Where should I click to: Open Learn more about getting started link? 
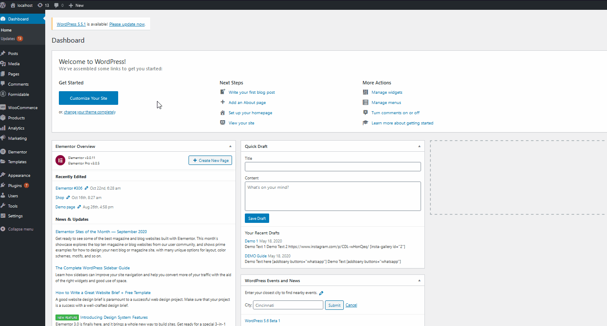(x=402, y=123)
